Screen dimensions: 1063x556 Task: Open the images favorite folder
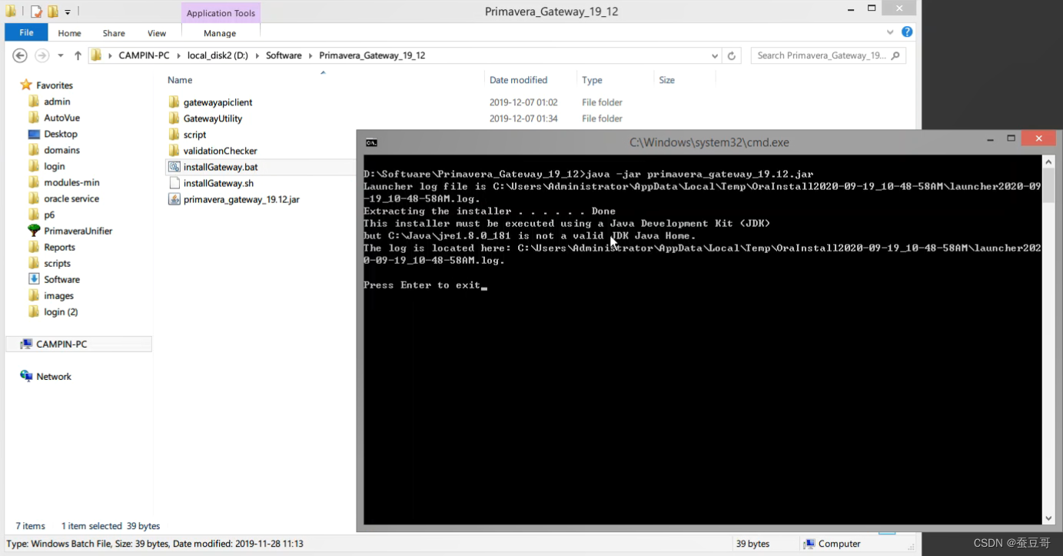(58, 295)
